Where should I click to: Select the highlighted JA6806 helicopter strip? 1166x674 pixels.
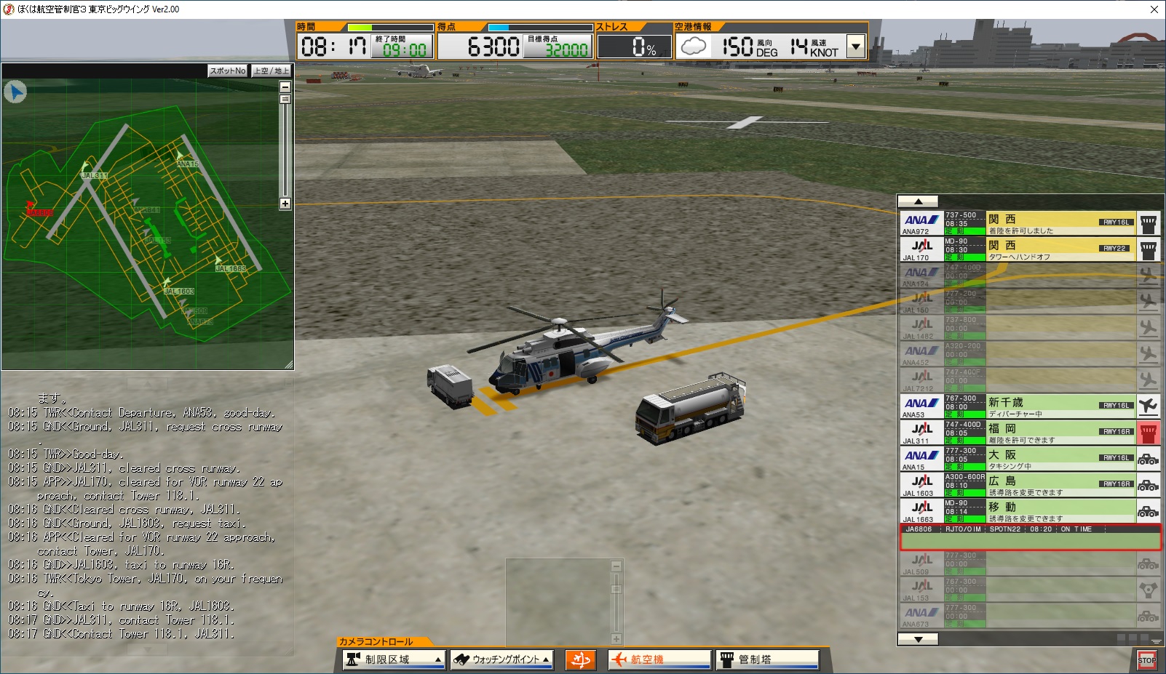[1030, 537]
